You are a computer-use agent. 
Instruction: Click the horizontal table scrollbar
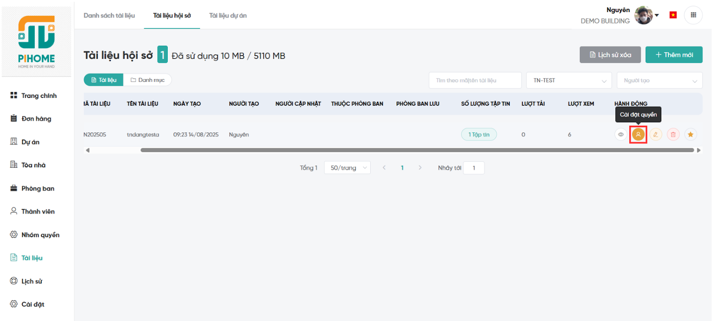point(417,150)
